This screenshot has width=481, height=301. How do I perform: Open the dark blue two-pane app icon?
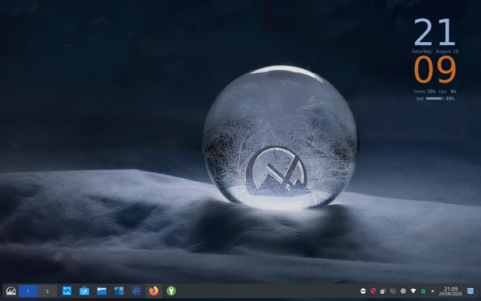119,291
